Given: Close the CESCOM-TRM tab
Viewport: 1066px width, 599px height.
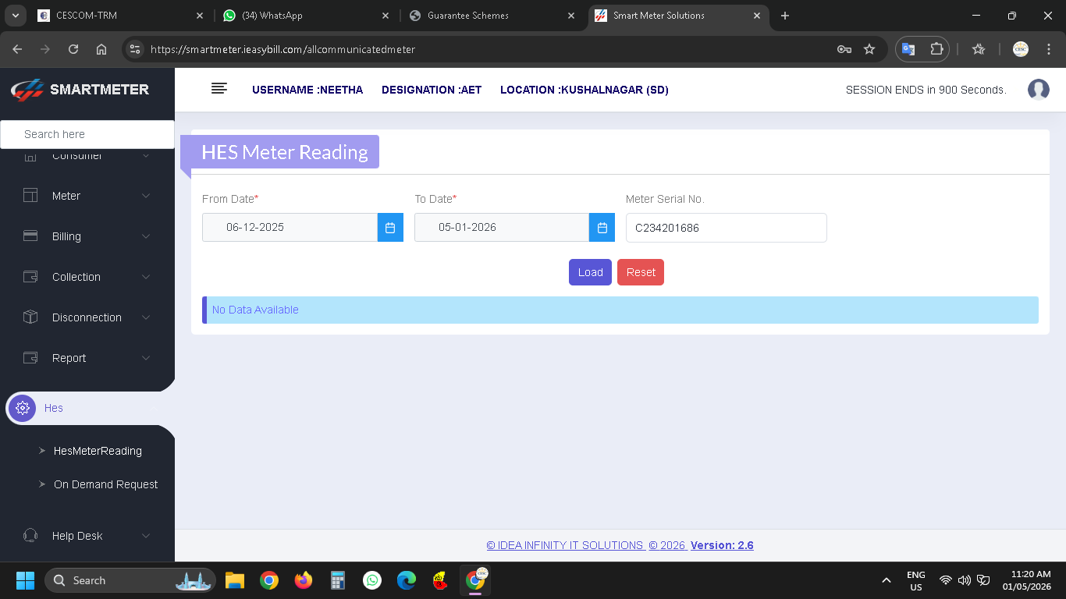Looking at the screenshot, I should coord(200,16).
